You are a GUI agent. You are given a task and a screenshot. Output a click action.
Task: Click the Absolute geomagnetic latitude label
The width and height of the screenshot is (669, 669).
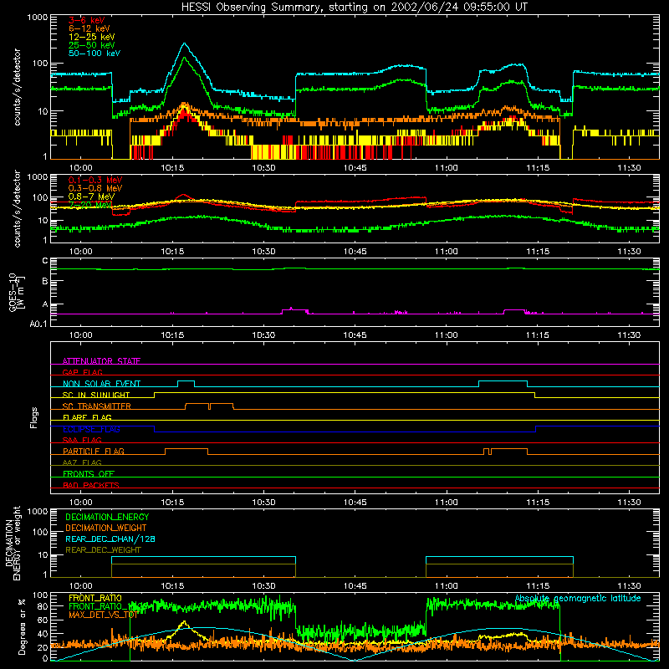[x=578, y=598]
